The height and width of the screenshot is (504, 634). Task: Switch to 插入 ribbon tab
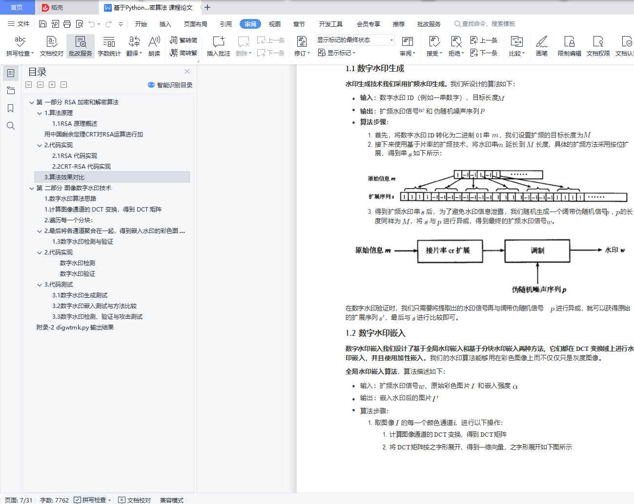(165, 24)
